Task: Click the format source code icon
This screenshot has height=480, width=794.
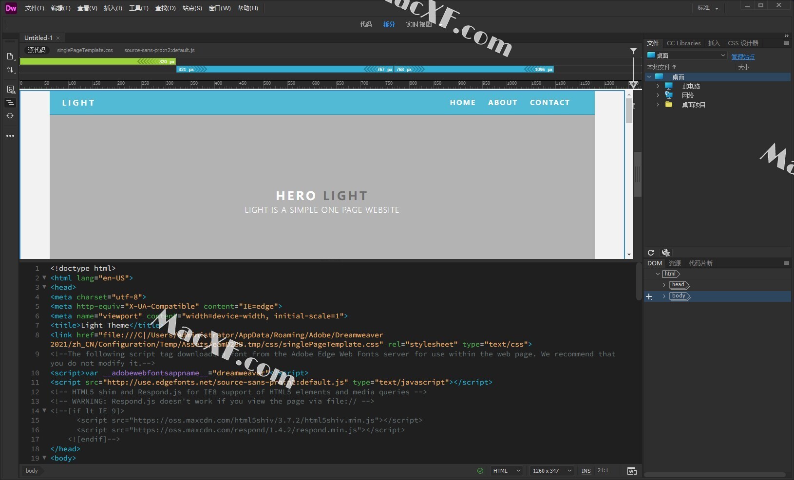Action: click(10, 103)
